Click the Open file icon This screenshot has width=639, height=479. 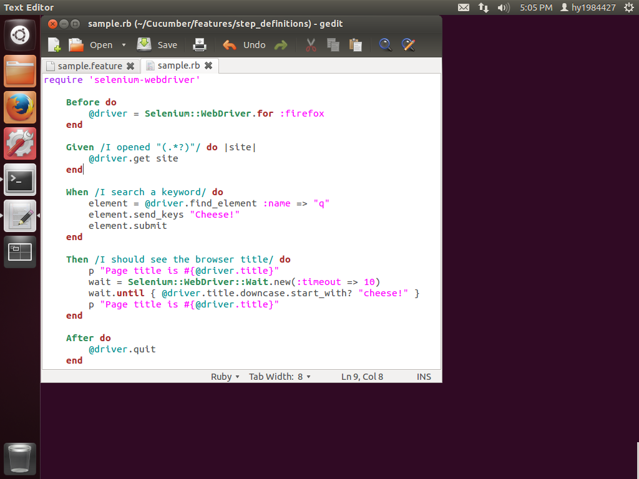[x=76, y=45]
